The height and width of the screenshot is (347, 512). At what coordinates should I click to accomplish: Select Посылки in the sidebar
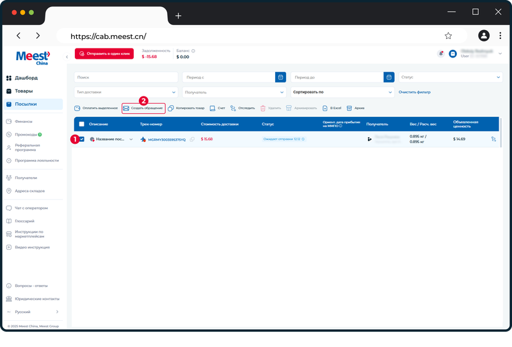point(33,104)
